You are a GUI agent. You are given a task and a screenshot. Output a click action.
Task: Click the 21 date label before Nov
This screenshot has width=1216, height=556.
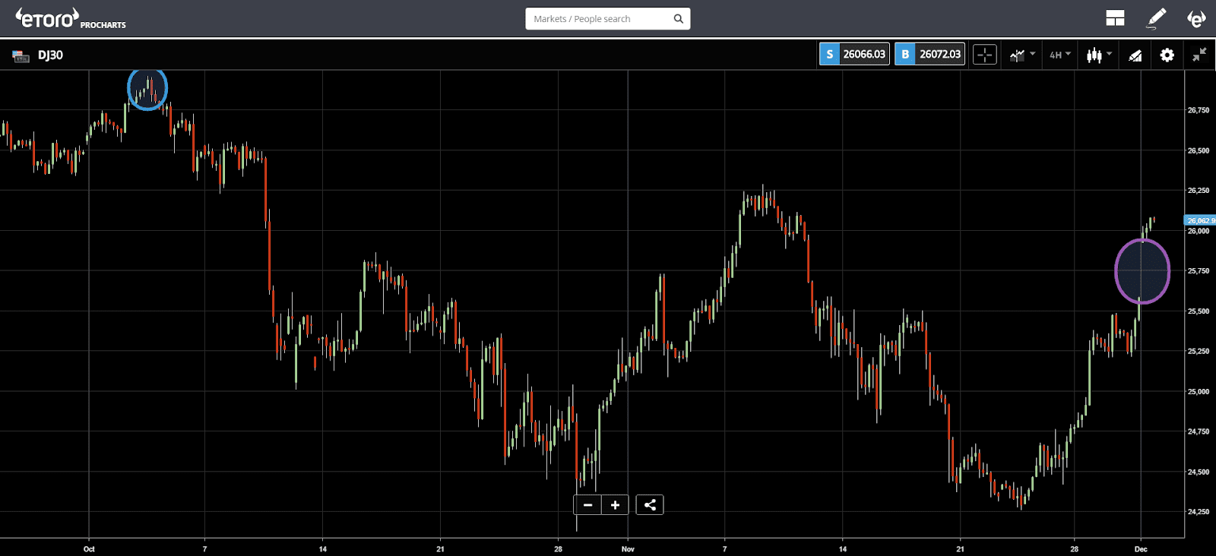pos(440,548)
